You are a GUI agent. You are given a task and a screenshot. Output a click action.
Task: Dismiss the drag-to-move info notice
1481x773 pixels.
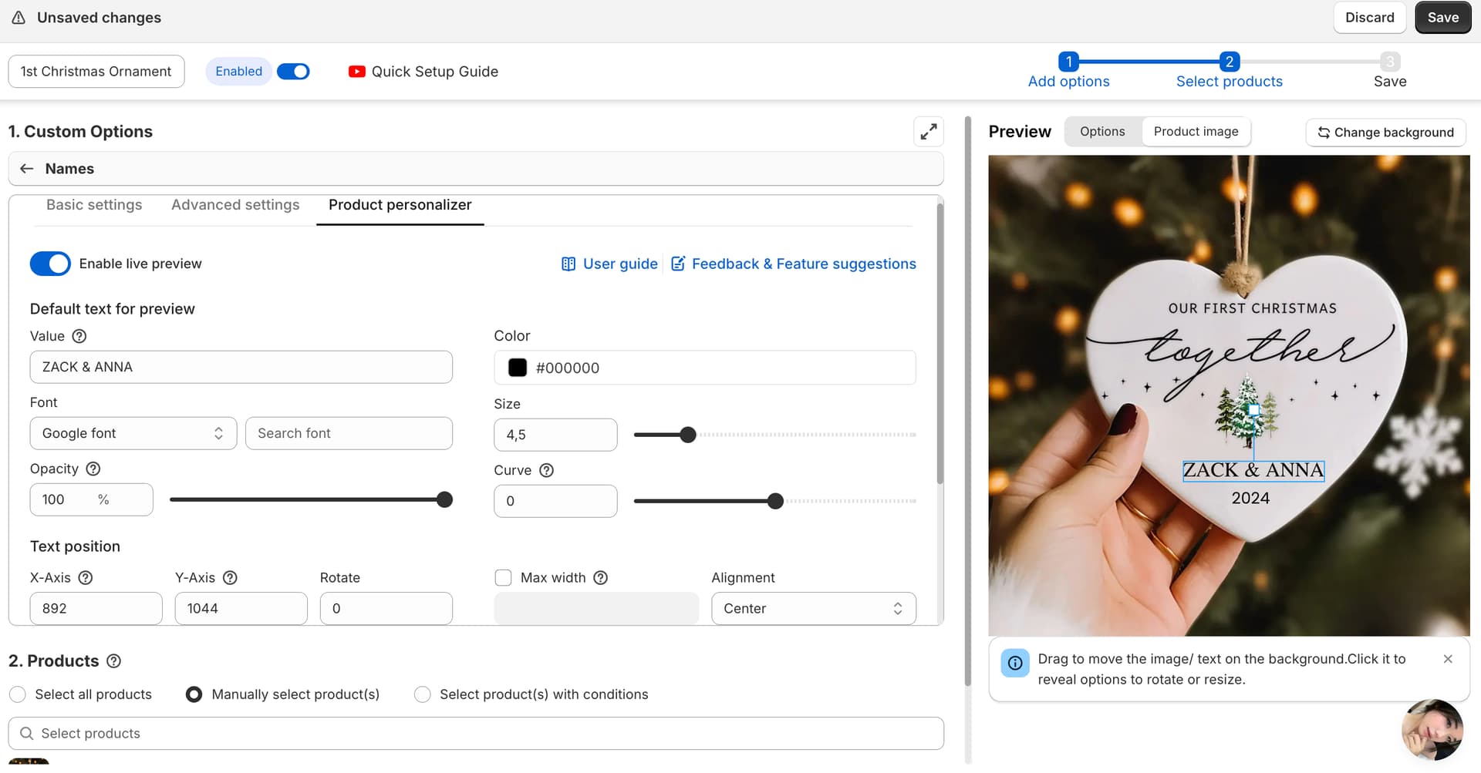[x=1448, y=659]
